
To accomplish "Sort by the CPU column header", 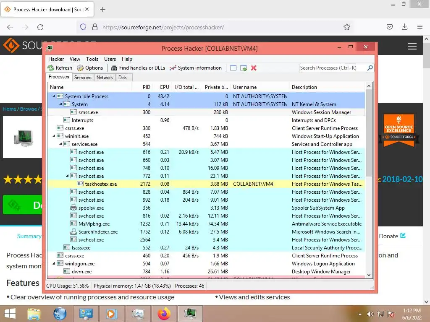I will 163,87.
